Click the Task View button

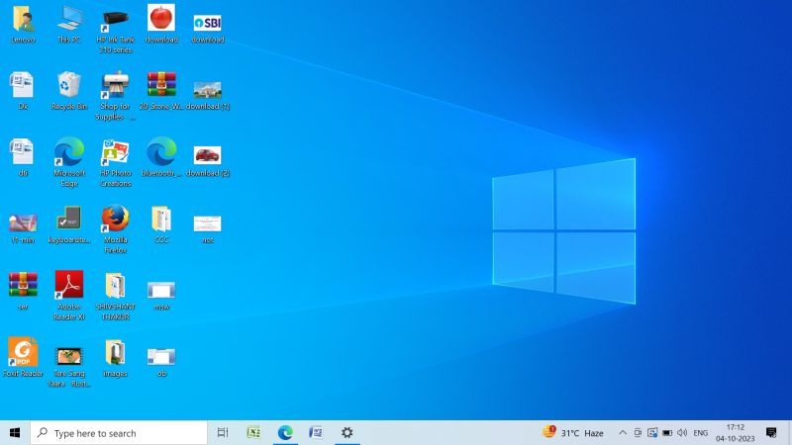tap(223, 433)
